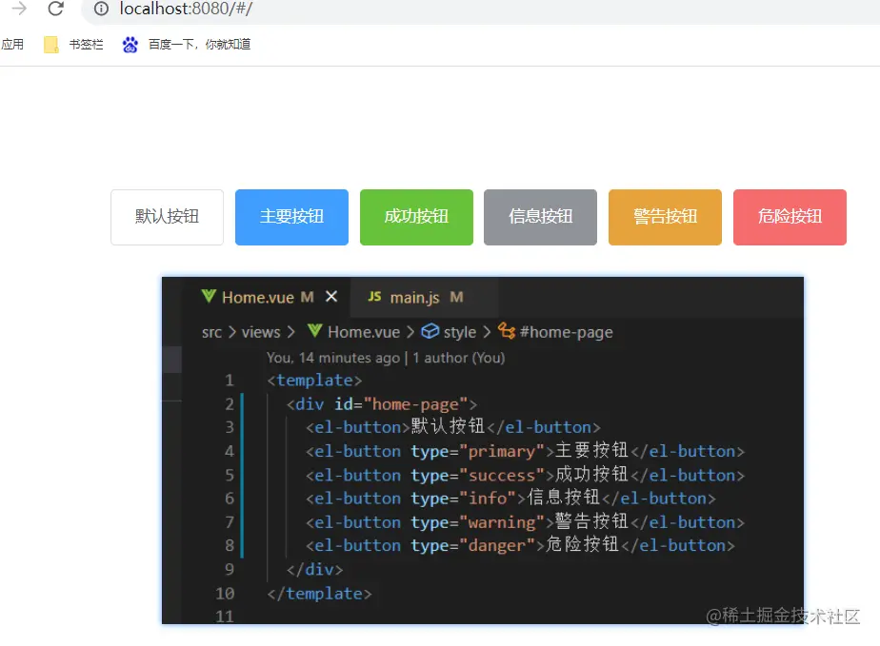Click line number 5 in the gutter
Image resolution: width=880 pixels, height=646 pixels.
point(230,475)
